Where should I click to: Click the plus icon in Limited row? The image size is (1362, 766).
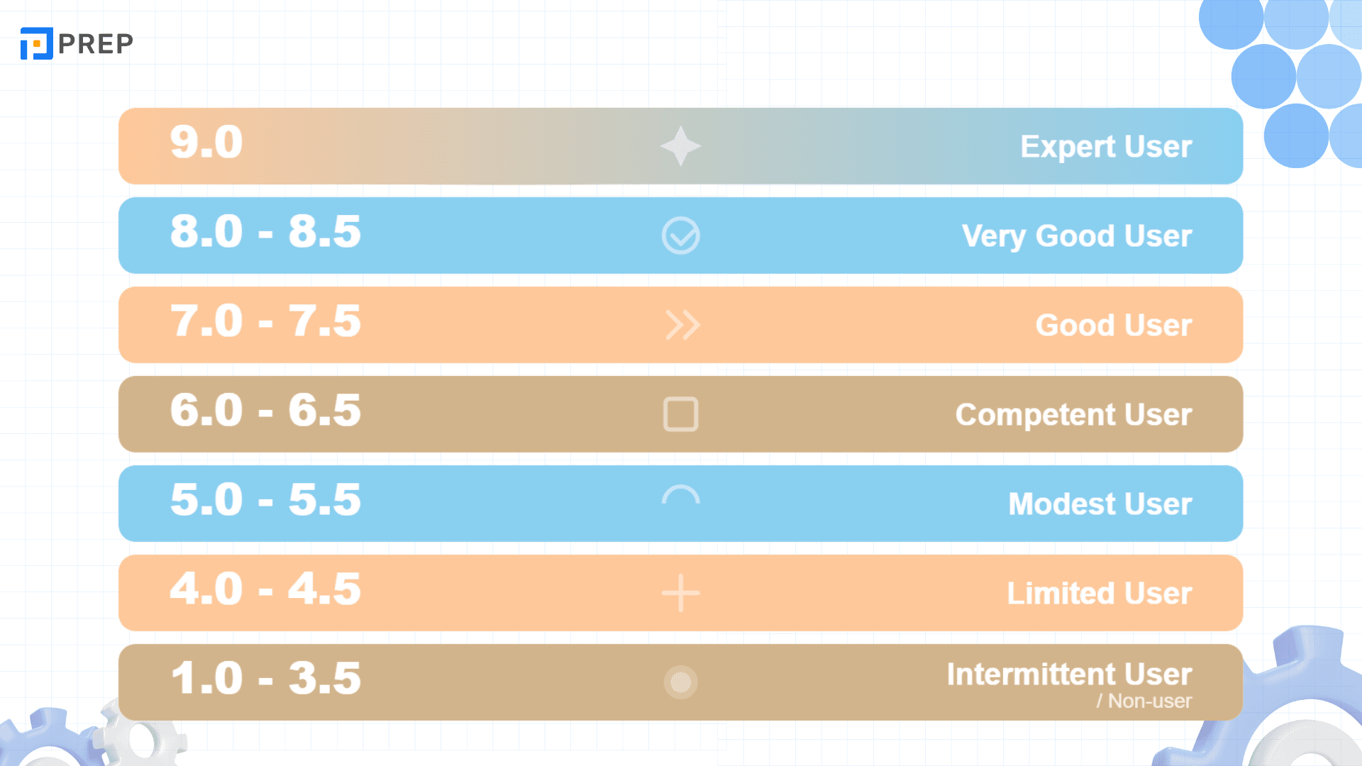click(680, 593)
